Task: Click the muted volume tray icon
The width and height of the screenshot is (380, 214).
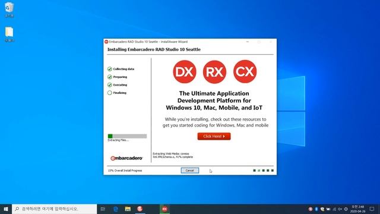Action: click(x=340, y=209)
